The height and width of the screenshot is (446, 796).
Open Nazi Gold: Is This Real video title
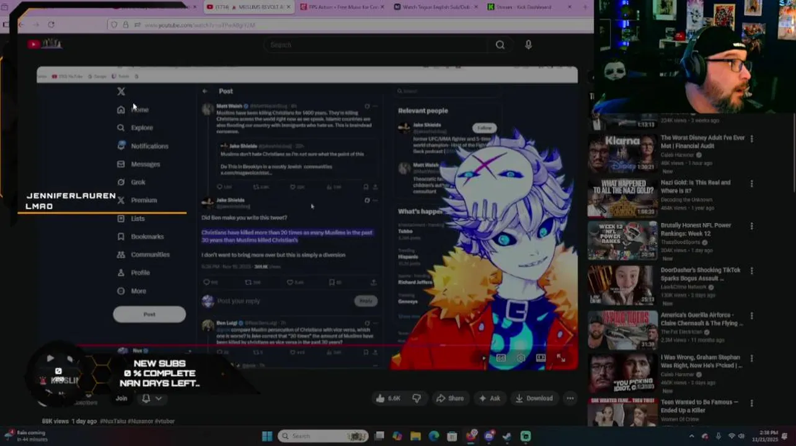[696, 186]
